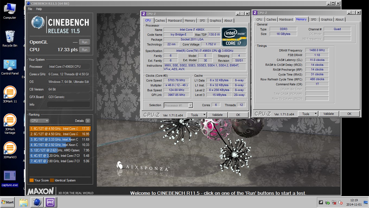
Task: Click Validate in the left CPU-Z window
Action: 217,115
